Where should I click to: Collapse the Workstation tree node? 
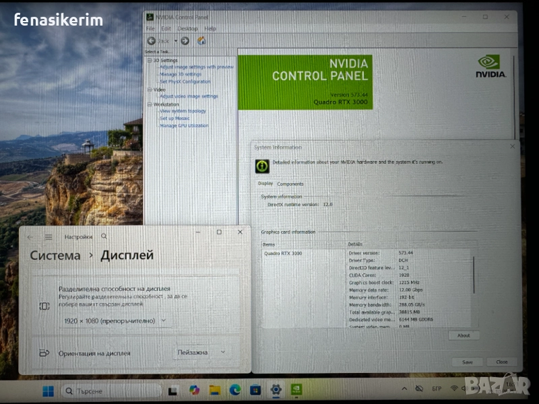pyautogui.click(x=150, y=104)
